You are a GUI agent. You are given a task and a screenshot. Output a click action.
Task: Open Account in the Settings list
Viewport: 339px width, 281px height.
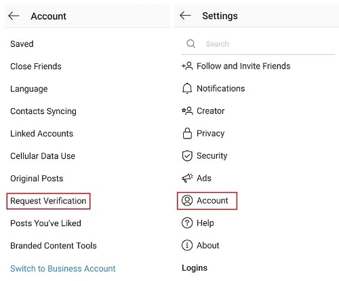(207, 201)
